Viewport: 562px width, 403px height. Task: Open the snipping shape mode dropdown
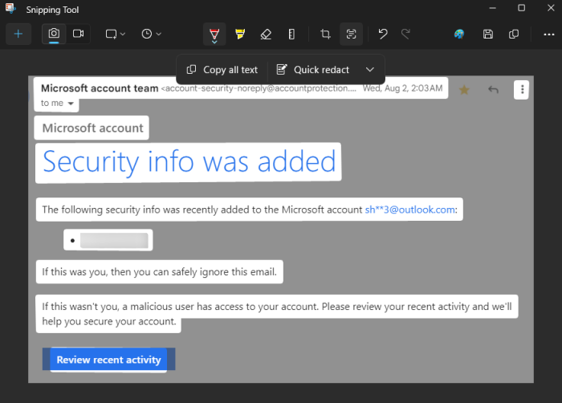pyautogui.click(x=115, y=34)
